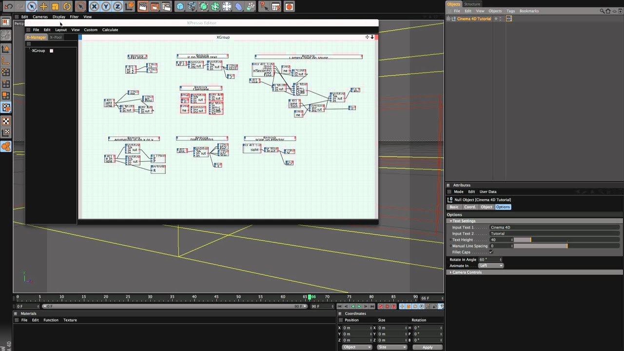624x351 pixels.
Task: Open the blue deformer capsule icon
Action: (238, 6)
